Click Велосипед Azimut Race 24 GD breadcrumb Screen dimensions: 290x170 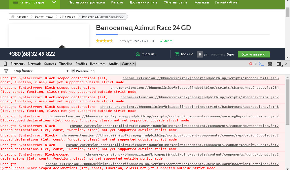[103, 16]
